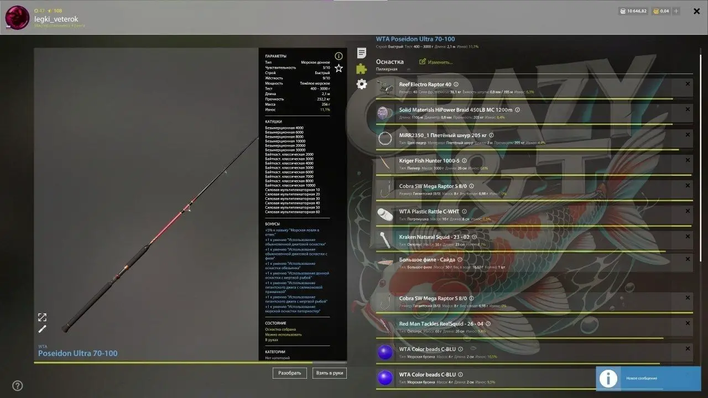Click the plus icon to add currency
The image size is (708, 398).
point(676,11)
